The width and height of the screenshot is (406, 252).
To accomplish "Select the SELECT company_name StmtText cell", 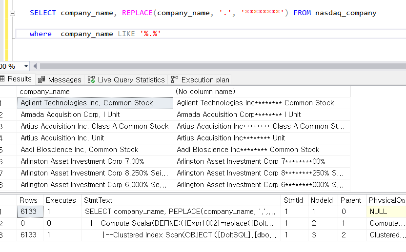I will [x=181, y=212].
